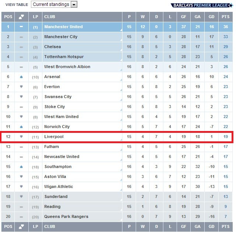Viewport: 236px width, 232px height.
Task: Open the Liverpool club link
Action: click(x=54, y=137)
